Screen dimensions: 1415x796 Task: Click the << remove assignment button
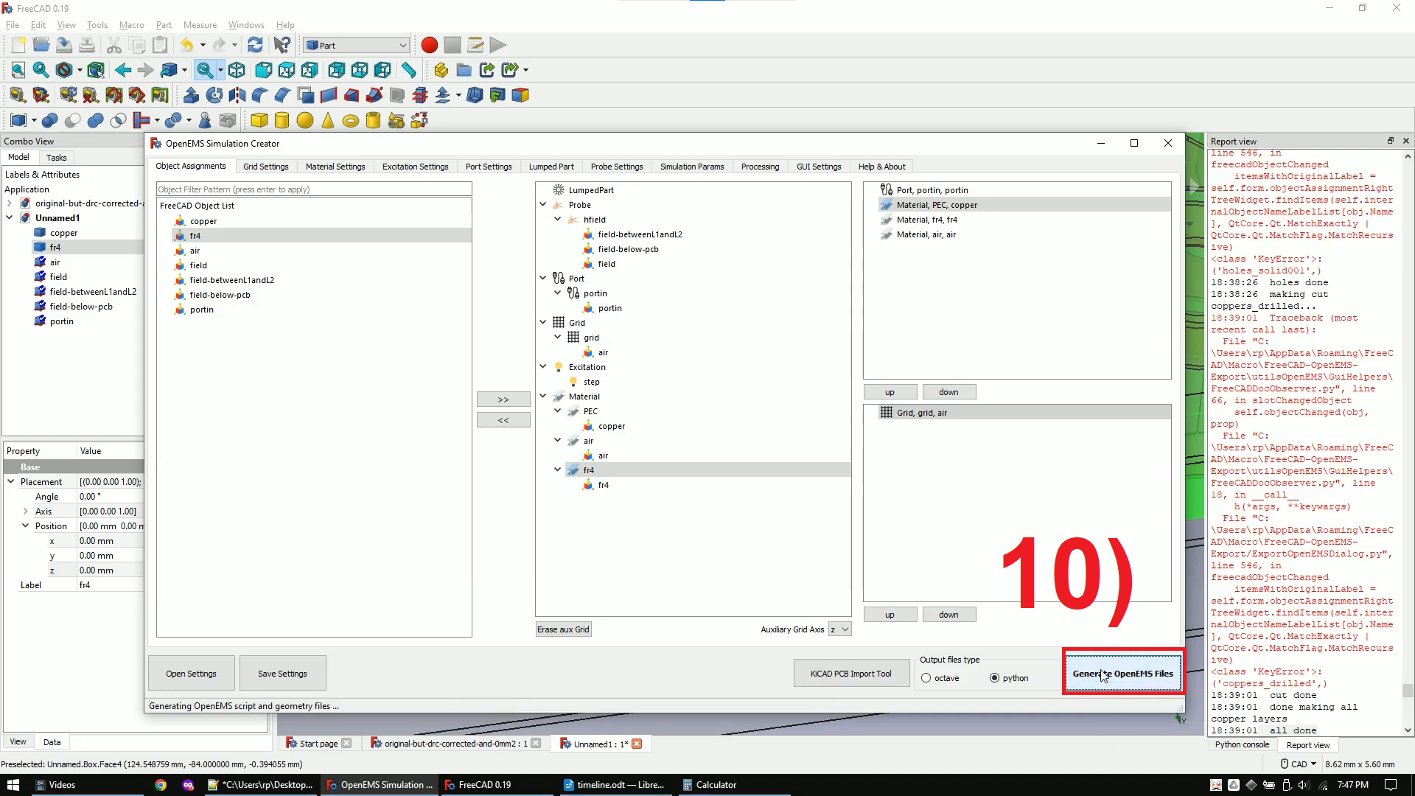pos(503,420)
